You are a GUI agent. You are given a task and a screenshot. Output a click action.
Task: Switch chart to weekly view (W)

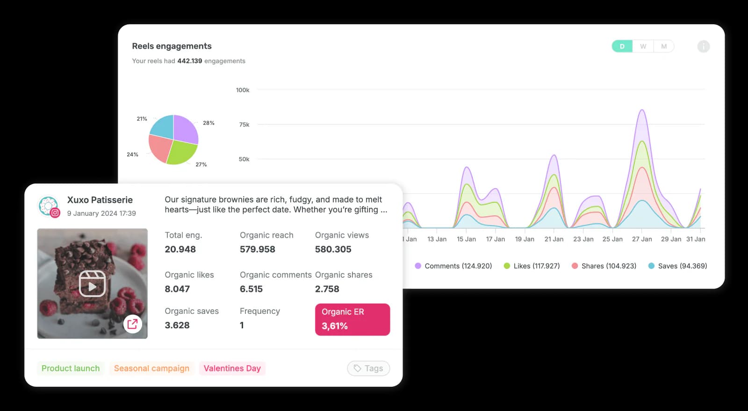point(643,46)
